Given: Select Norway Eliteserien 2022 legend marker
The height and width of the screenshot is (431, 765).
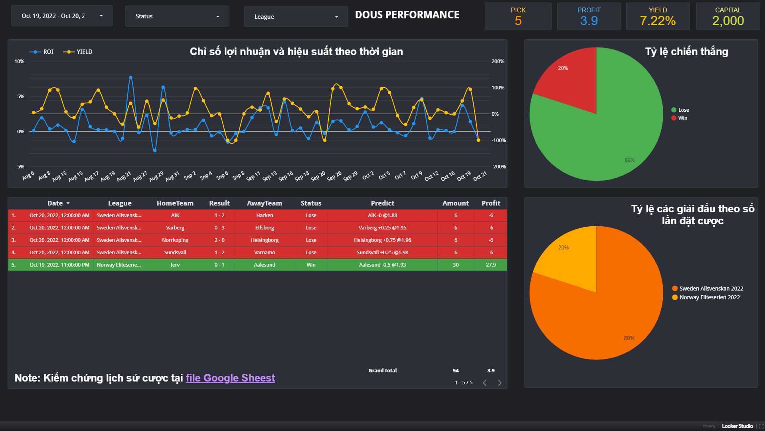Looking at the screenshot, I should (x=675, y=297).
